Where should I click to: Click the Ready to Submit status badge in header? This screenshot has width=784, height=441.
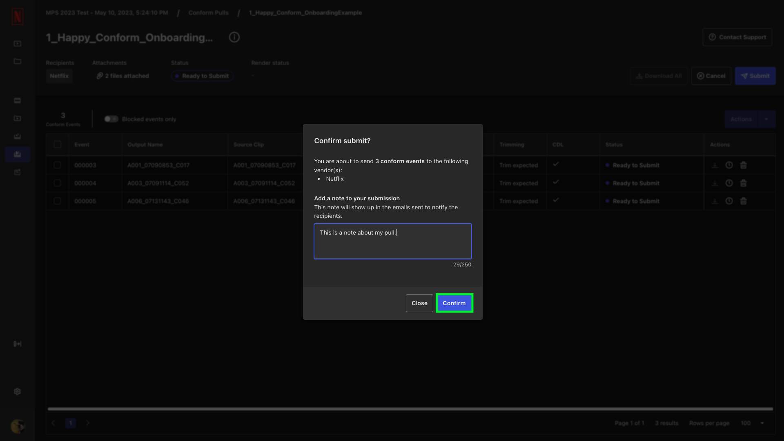pyautogui.click(x=202, y=76)
